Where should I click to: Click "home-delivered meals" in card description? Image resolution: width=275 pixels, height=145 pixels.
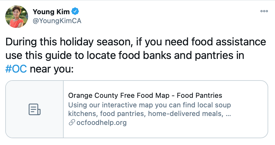[186, 114]
